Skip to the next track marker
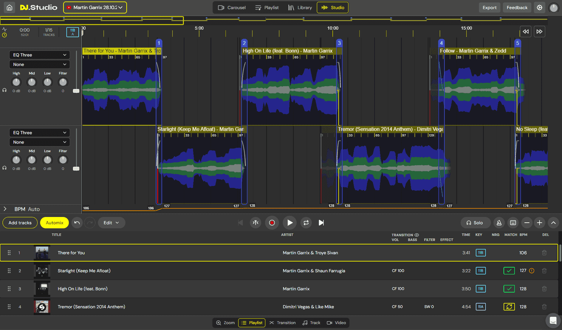 (321, 223)
